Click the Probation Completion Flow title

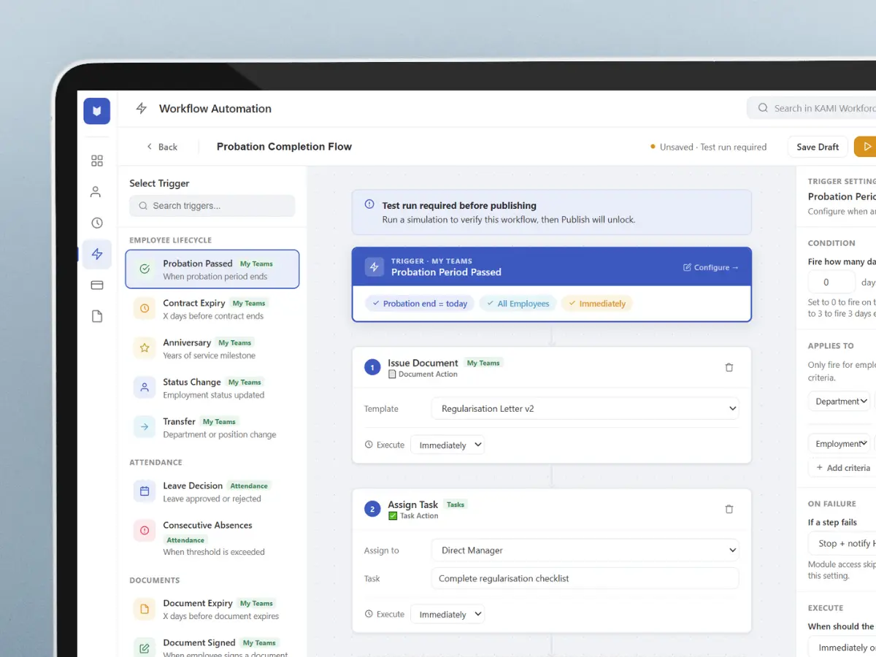pyautogui.click(x=284, y=147)
